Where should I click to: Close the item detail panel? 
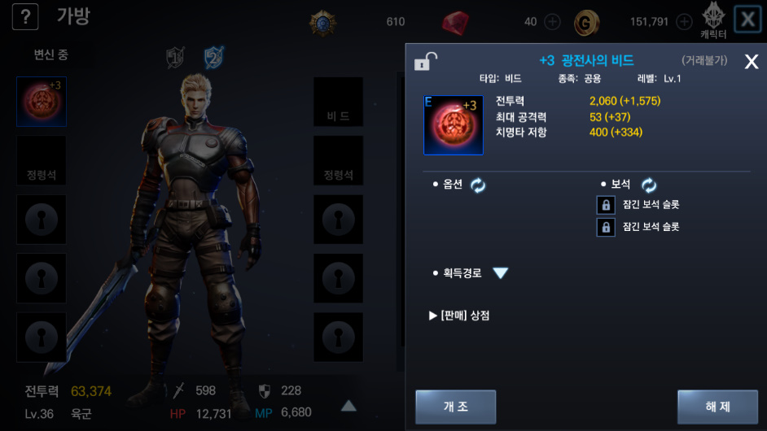pos(752,62)
